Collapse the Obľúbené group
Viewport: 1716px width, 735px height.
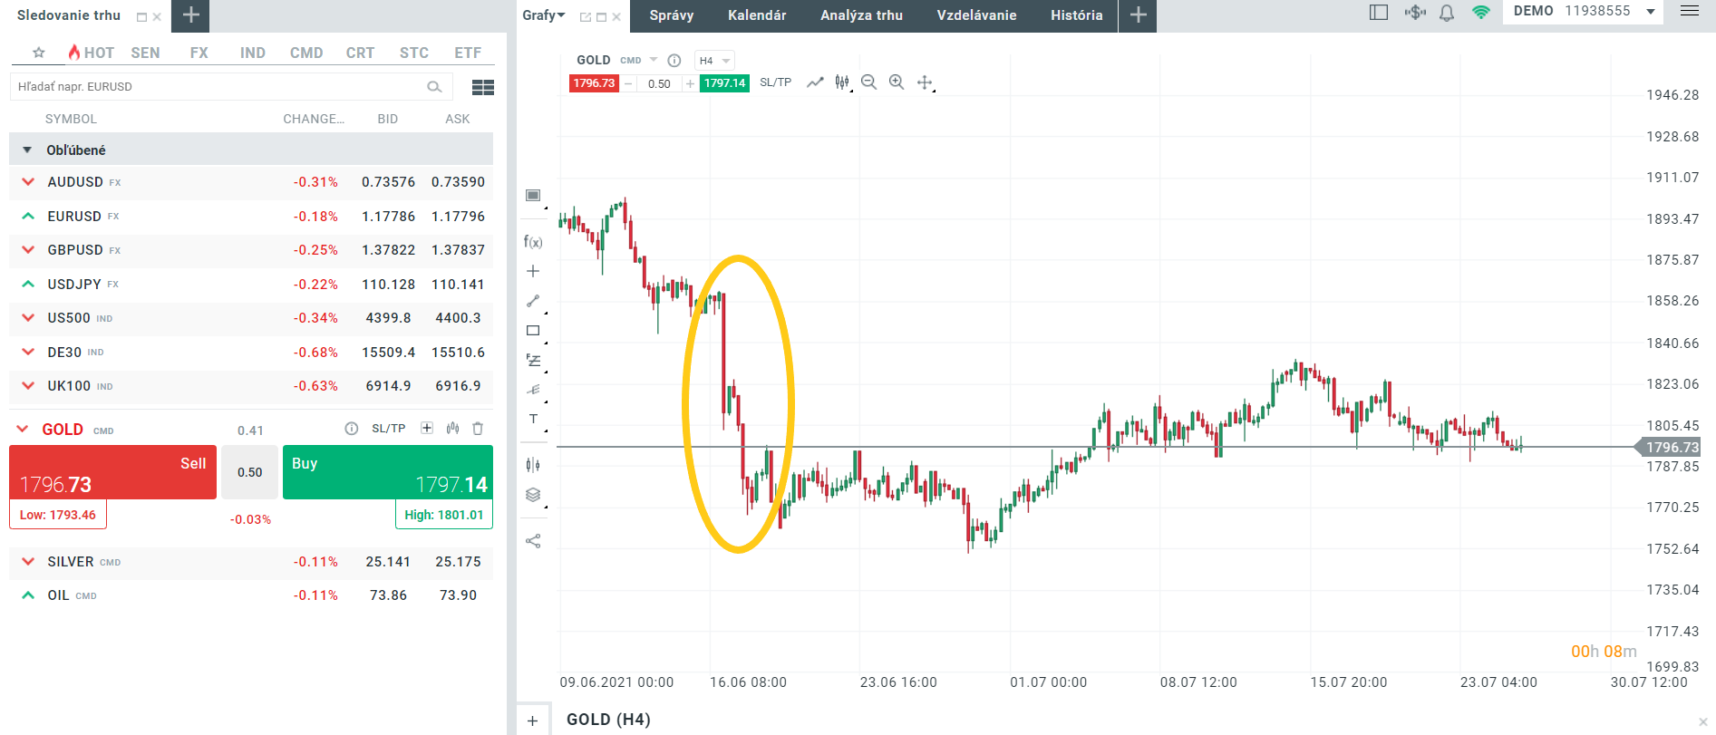tap(27, 150)
